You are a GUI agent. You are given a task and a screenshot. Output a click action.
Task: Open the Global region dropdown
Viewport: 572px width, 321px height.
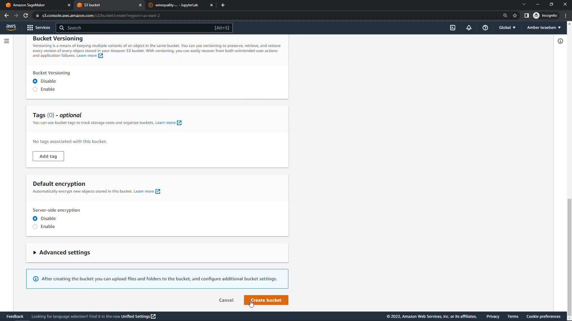click(x=507, y=28)
